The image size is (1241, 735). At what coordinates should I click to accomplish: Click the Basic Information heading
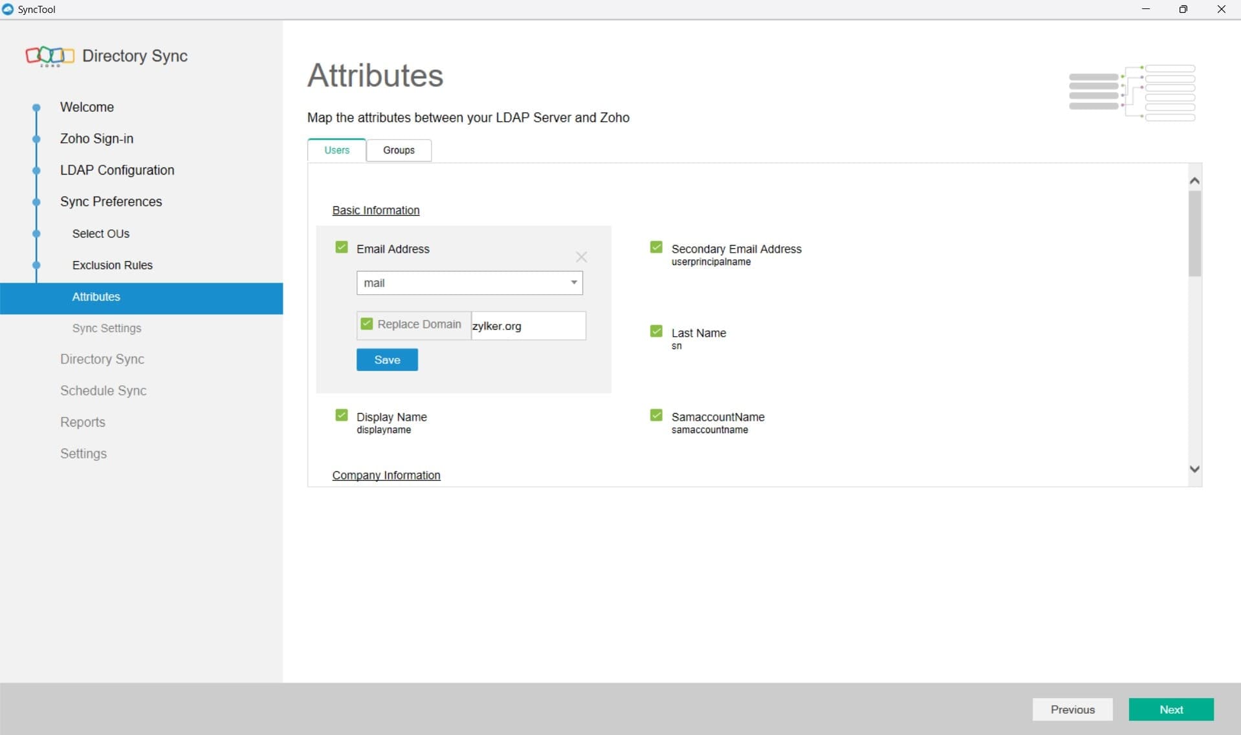[x=376, y=211]
